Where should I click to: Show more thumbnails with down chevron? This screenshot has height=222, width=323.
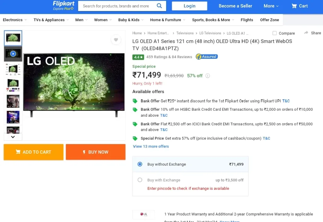tap(13, 137)
